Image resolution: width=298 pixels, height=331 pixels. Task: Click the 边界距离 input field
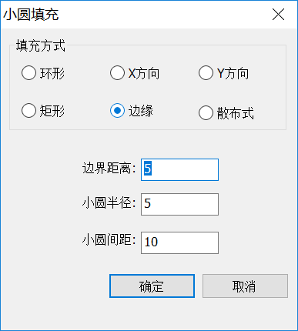(x=179, y=169)
